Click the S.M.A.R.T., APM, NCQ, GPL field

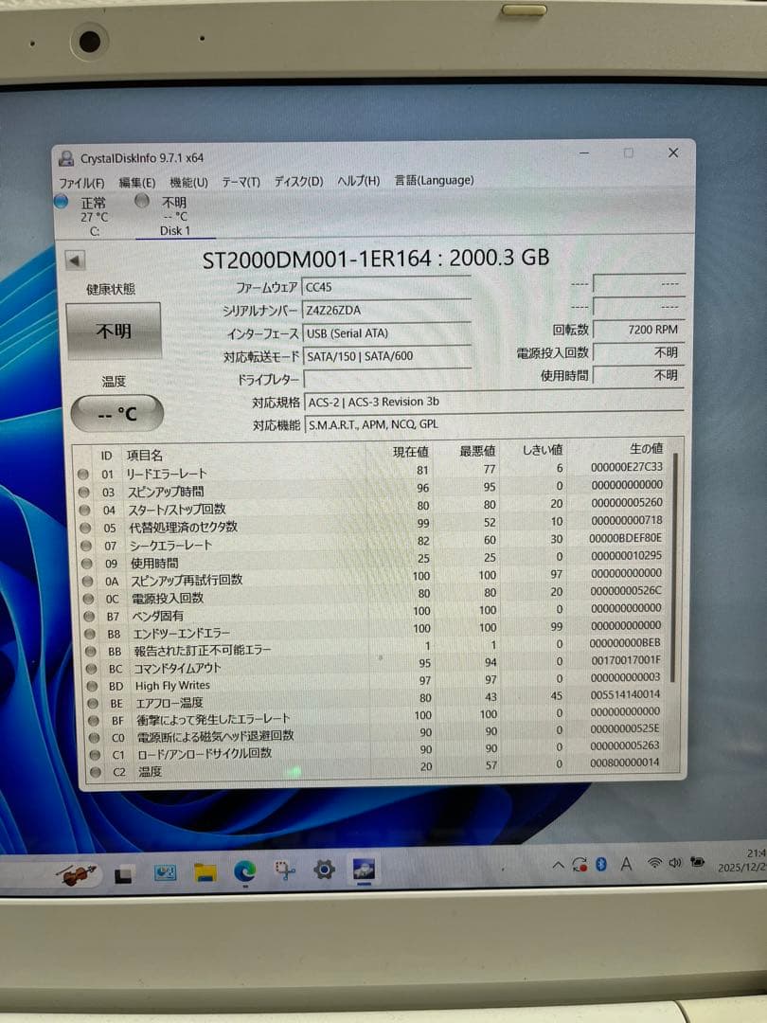(x=493, y=424)
